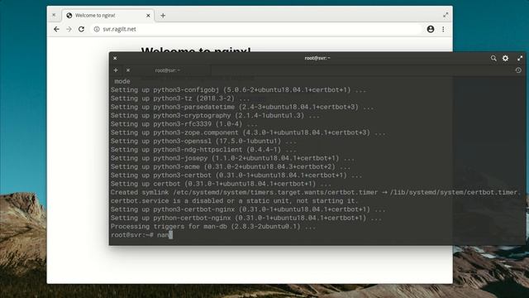The width and height of the screenshot is (529, 298).
Task: Go back in the browser window
Action: (56, 30)
